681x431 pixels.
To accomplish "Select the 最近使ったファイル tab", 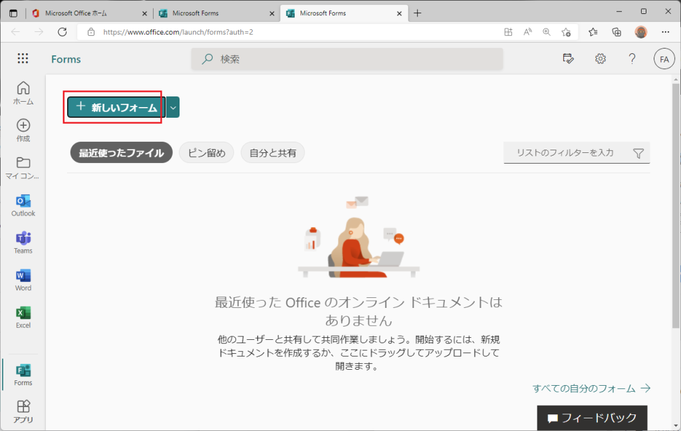I will click(x=121, y=153).
